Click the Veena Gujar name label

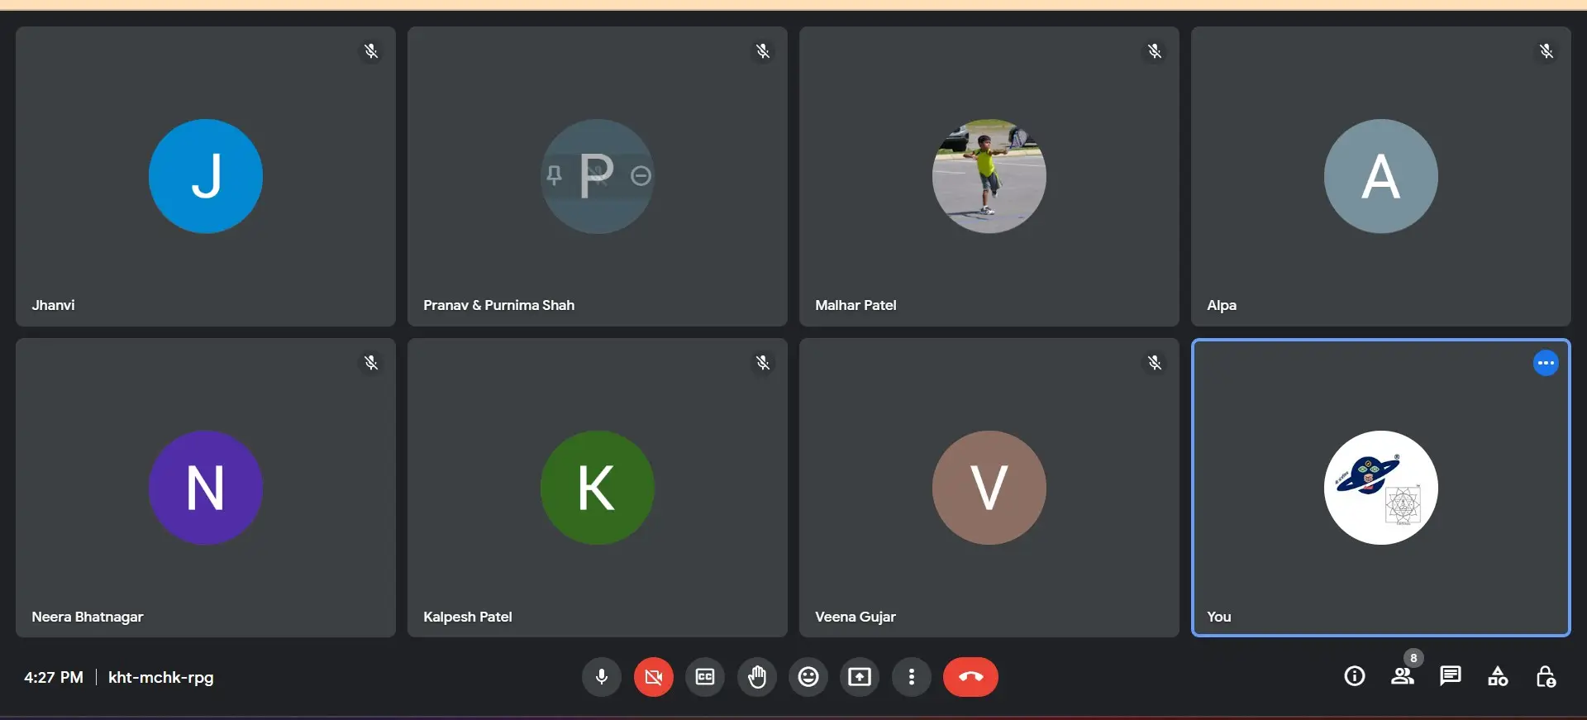[x=855, y=617]
